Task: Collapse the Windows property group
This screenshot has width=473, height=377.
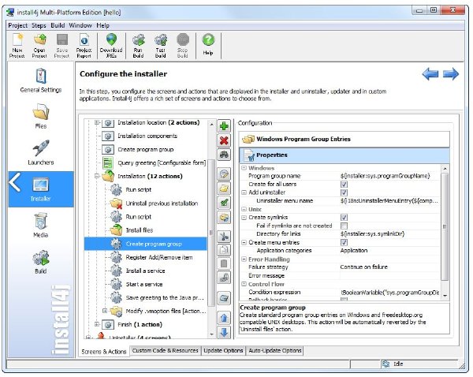Action: tap(244, 168)
